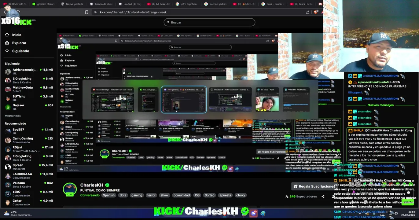Click the CharlesKH channel name
419x220 pixels.
[92, 185]
